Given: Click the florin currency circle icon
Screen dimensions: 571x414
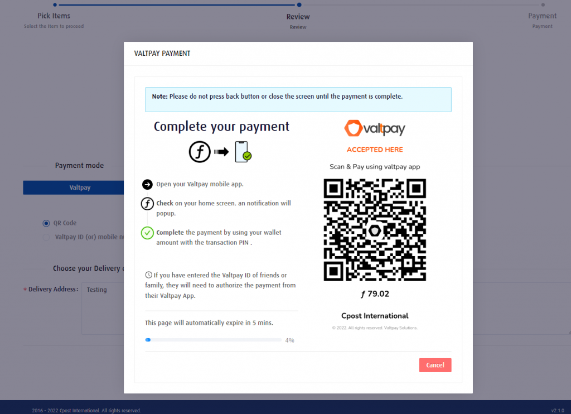Looking at the screenshot, I should tap(200, 152).
